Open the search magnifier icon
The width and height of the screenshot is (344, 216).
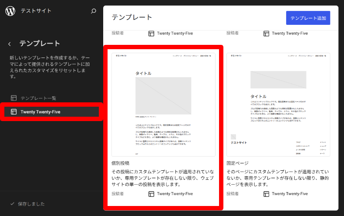(x=94, y=11)
